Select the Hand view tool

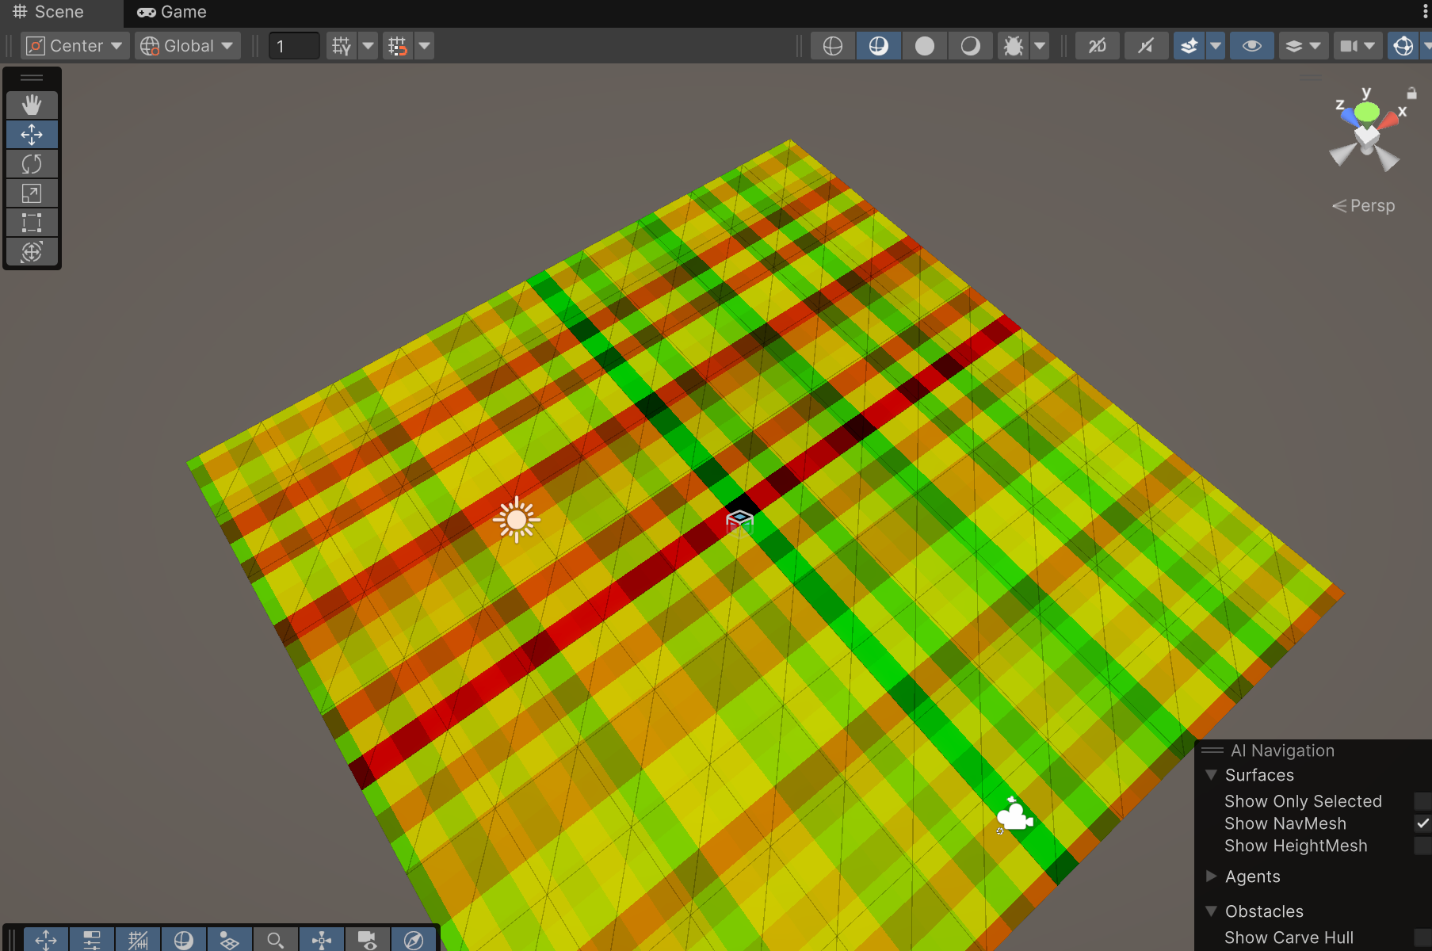(32, 105)
